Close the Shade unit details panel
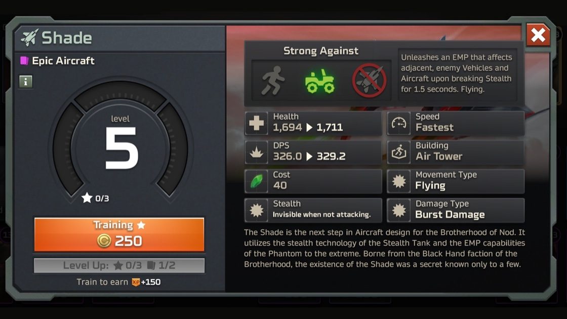Image resolution: width=567 pixels, height=319 pixels. coord(538,35)
